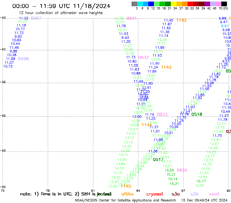Screen dimensions: 231x203
Task: Click the wave height value 15.17
Action: tap(201, 181)
